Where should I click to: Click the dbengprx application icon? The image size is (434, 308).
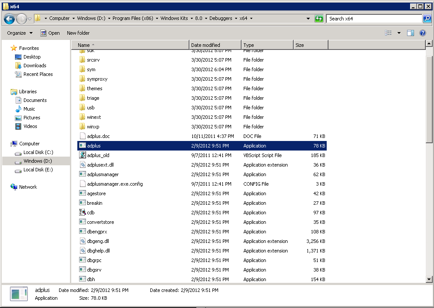click(83, 231)
